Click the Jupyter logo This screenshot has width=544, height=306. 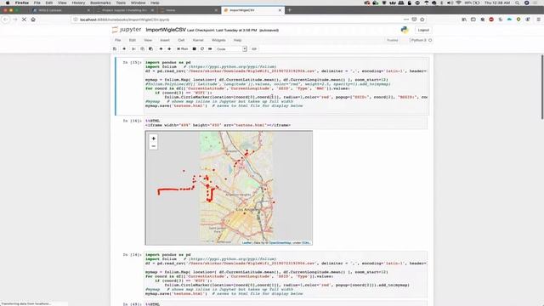127,30
